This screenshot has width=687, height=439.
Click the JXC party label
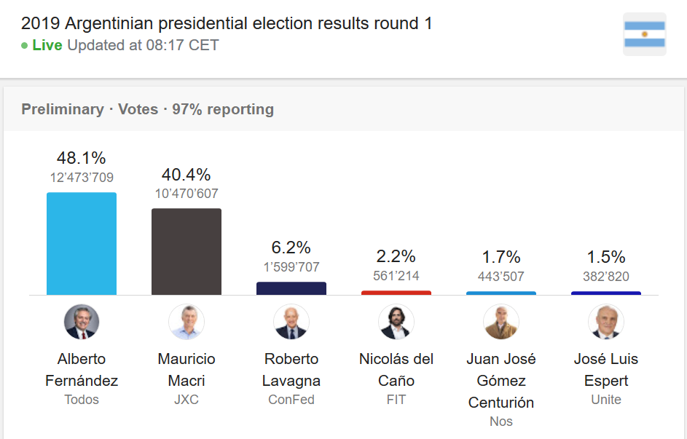[x=187, y=400]
